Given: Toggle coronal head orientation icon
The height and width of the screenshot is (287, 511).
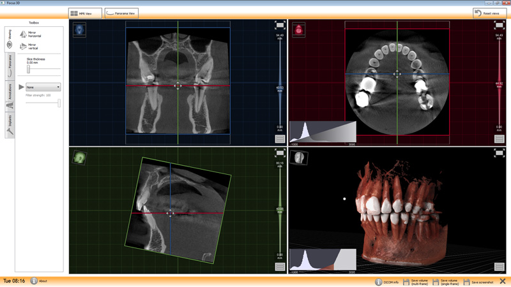Looking at the screenshot, I should pos(79,29).
